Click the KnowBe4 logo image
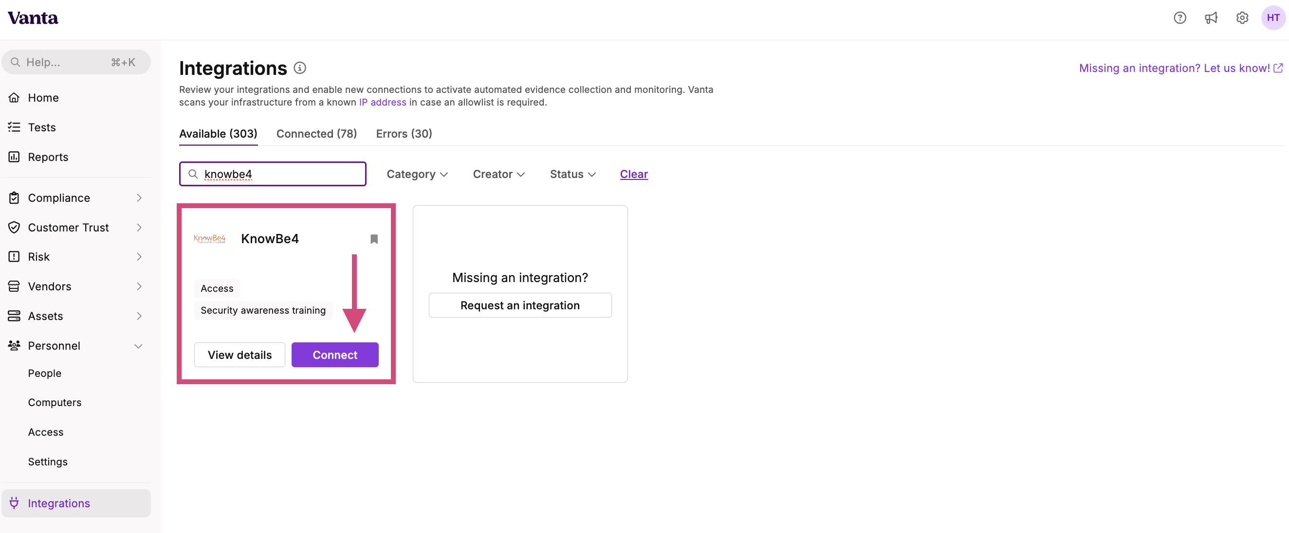This screenshot has height=533, width=1289. click(x=210, y=238)
